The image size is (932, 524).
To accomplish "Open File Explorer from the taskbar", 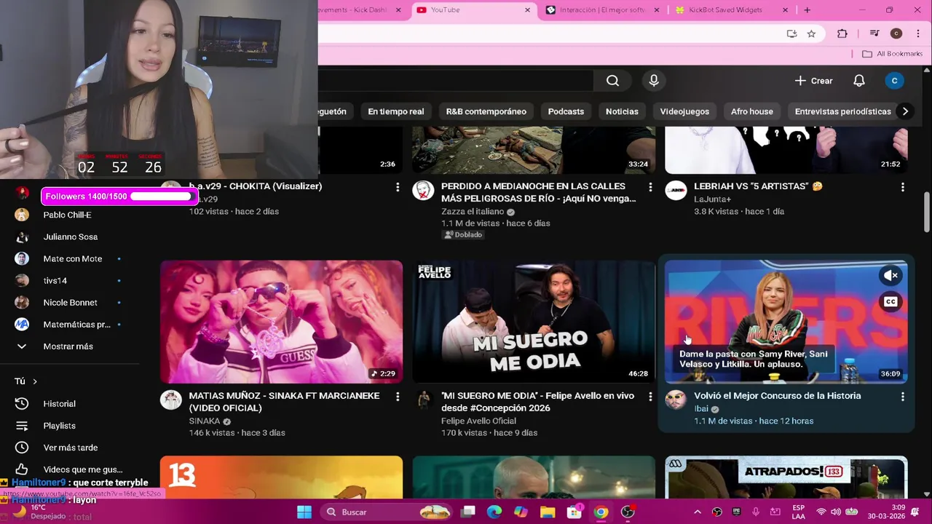I will point(548,512).
